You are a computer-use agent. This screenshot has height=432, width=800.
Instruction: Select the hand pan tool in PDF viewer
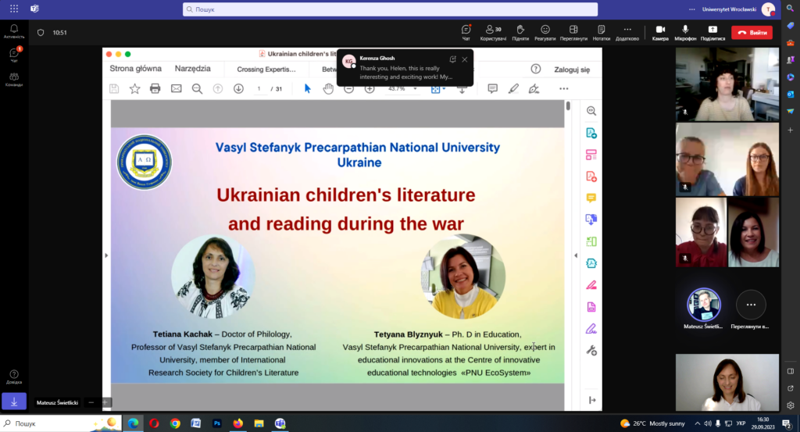coord(328,89)
